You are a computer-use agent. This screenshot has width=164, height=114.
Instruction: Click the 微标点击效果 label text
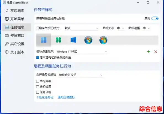(45, 51)
